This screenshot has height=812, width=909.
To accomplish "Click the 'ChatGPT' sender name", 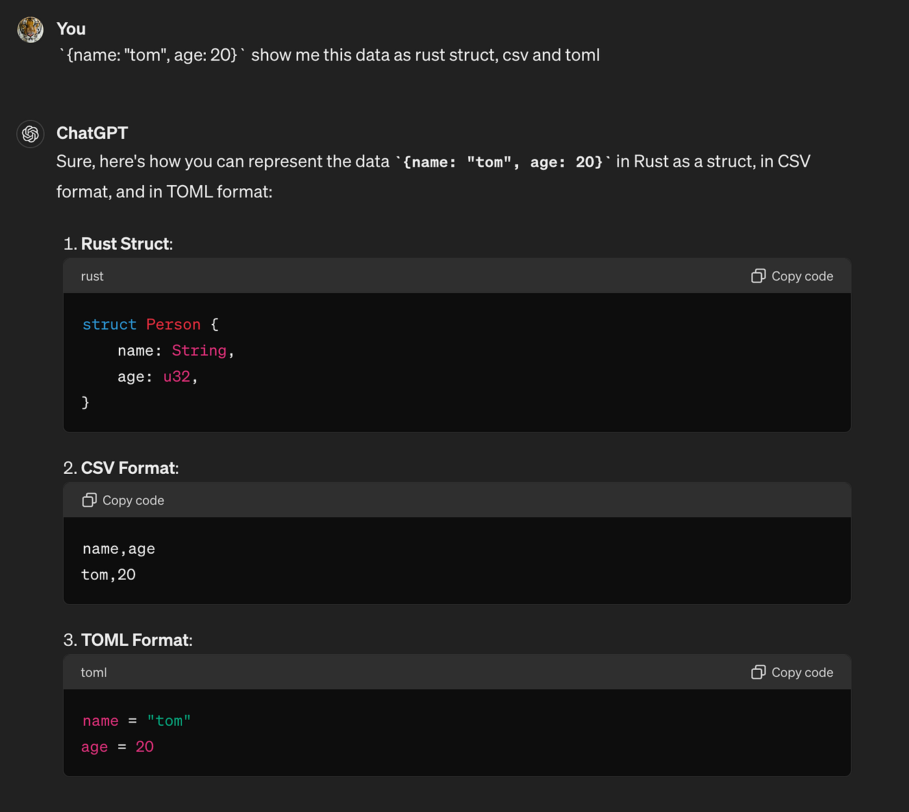I will pyautogui.click(x=92, y=133).
